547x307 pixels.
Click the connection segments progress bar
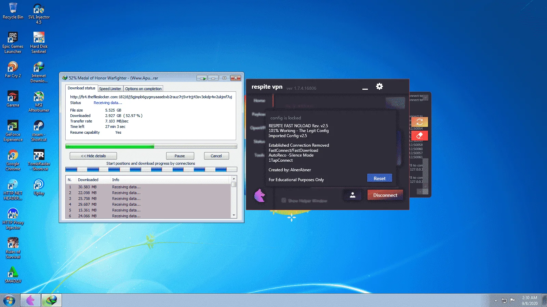click(151, 169)
